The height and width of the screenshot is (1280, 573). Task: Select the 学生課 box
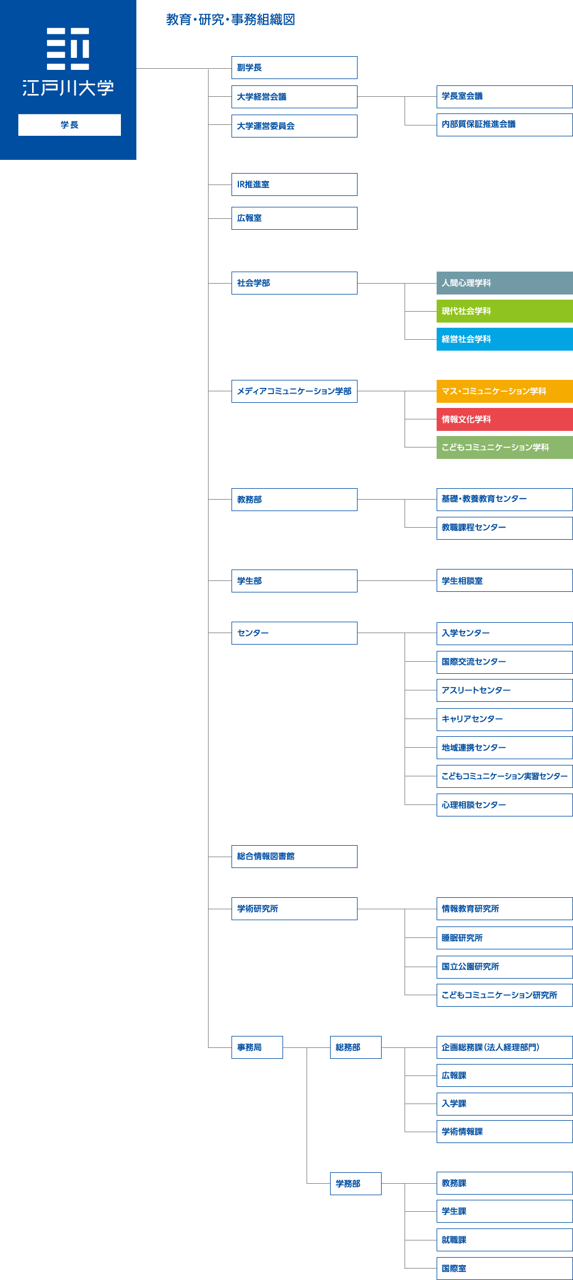[x=505, y=1211]
